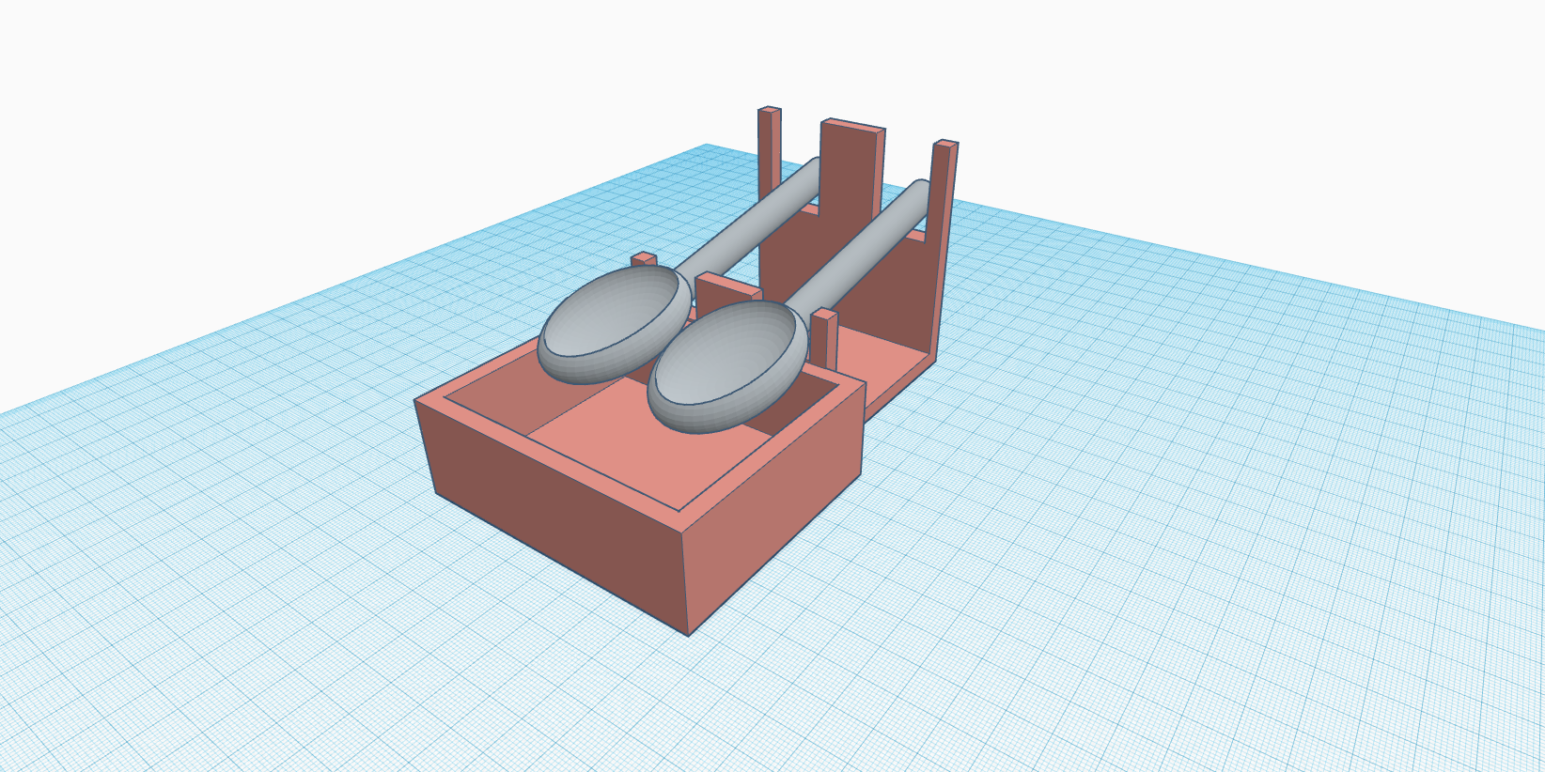Screen dimensions: 1545x772
Task: Select the right grey spoon's bowl
Action: point(726,366)
